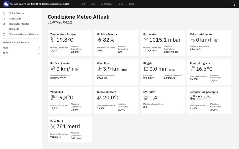Click the Condizione Meteo Attuali heading
239x149 pixels.
click(79, 17)
